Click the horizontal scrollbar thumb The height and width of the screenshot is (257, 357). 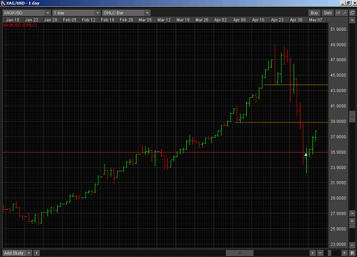point(239,253)
